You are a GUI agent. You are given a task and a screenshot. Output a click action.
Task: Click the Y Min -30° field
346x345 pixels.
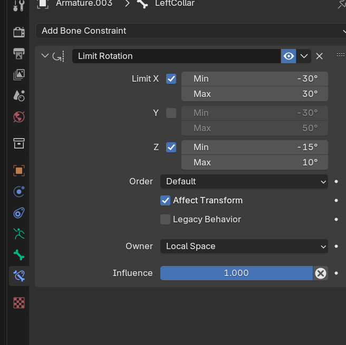coord(255,113)
